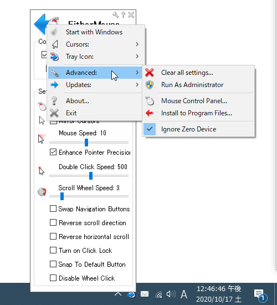Click the blue arrow icon beside Updates
277x305 pixels.
coord(54,85)
